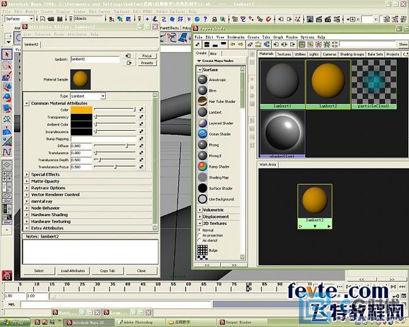The height and width of the screenshot is (327, 409).
Task: Expand the Volumetric nodes section
Action: click(200, 210)
